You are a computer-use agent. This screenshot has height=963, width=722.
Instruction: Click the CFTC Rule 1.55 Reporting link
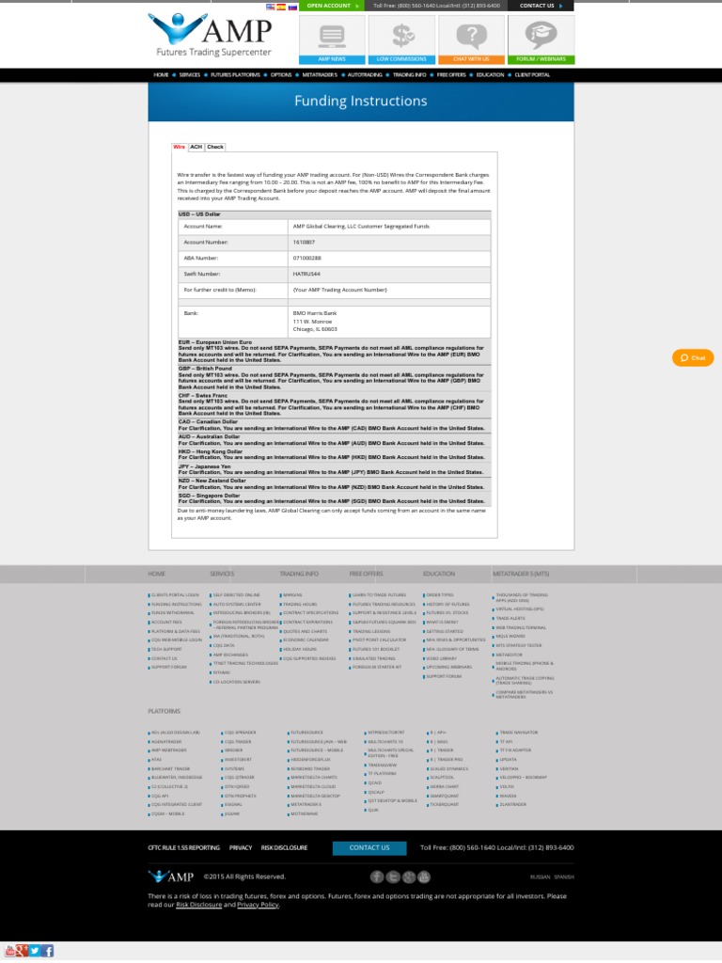183,848
